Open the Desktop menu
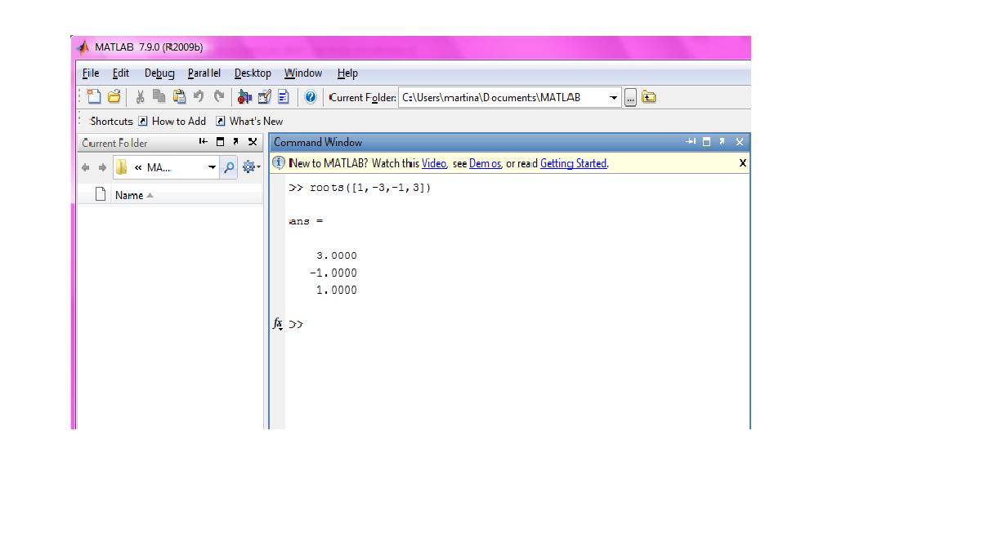 (253, 73)
